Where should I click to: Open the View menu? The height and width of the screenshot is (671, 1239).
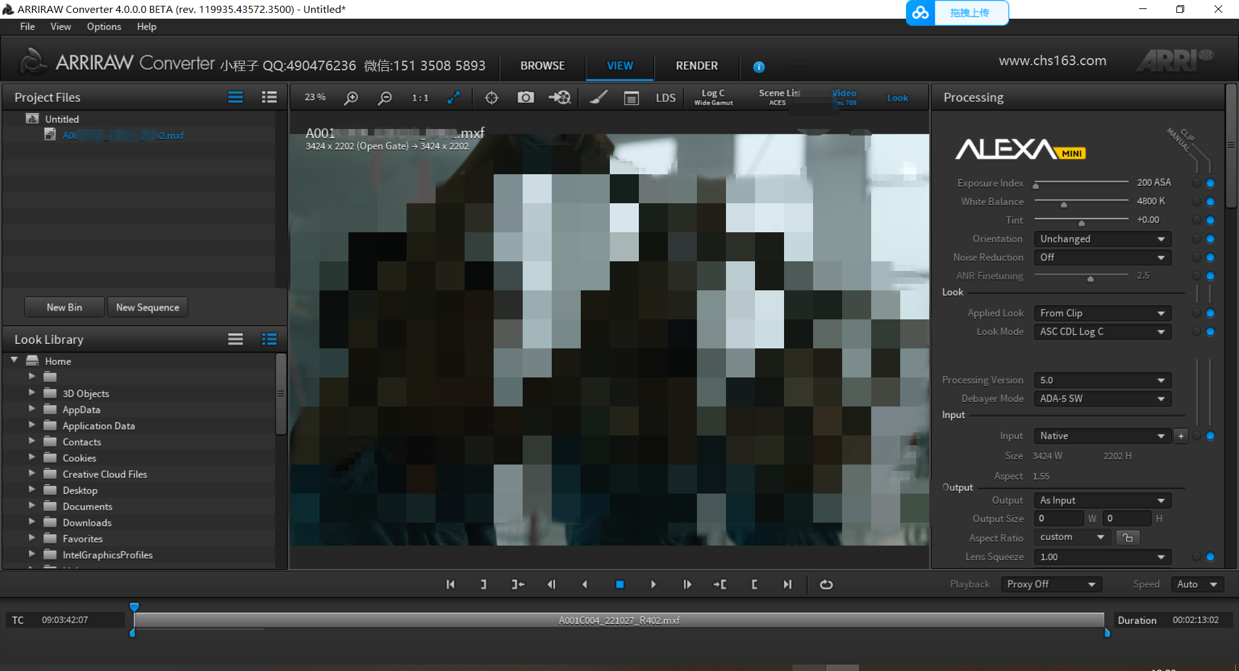point(61,26)
